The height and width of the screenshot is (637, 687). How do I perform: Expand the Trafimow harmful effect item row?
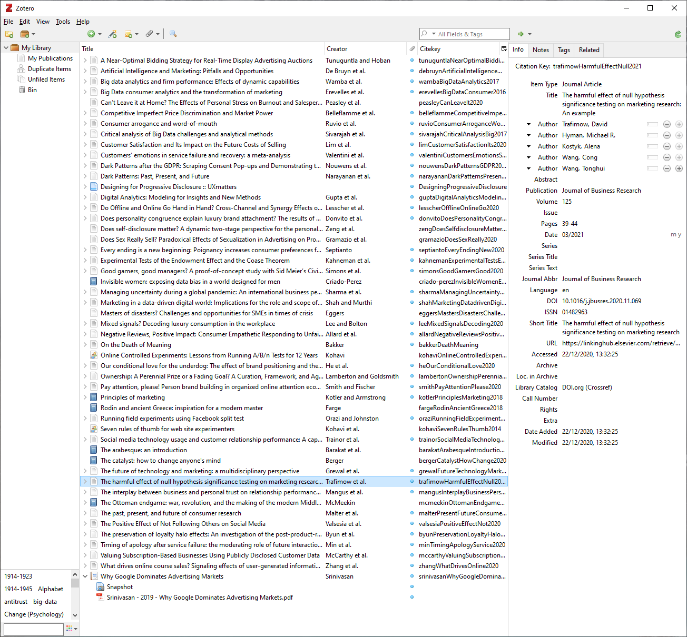pyautogui.click(x=85, y=482)
